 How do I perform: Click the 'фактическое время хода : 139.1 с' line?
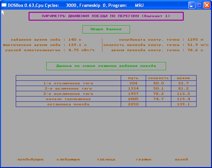[x=45, y=45]
